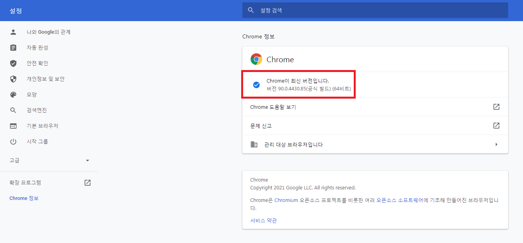Click the shield check icon for 안전 확인
523x243 pixels.
coord(13,63)
